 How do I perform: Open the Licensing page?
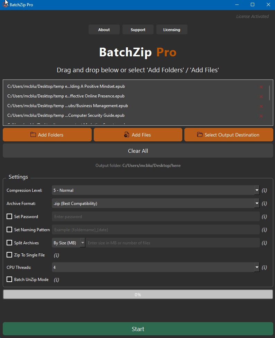[x=172, y=29]
